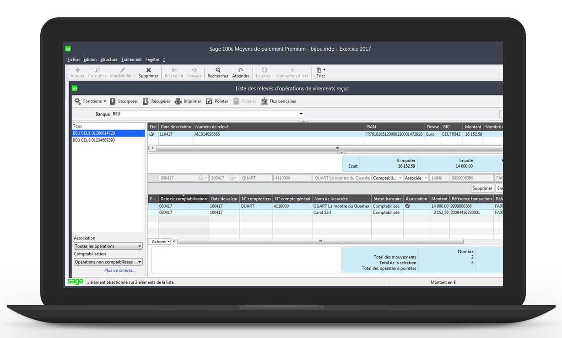Sort by 'Statut bancaire' column header
This screenshot has width=562, height=338.
pos(387,199)
